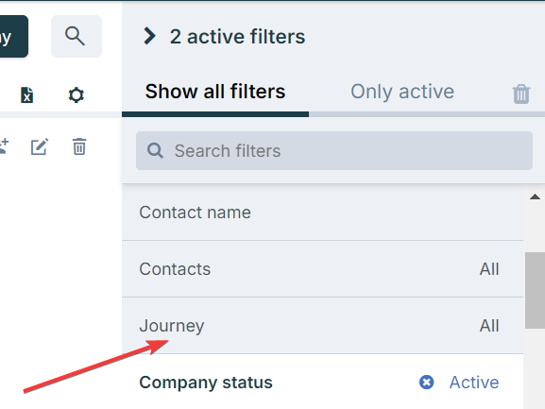Click the scrollbar up arrow
This screenshot has height=409, width=545.
(x=535, y=197)
